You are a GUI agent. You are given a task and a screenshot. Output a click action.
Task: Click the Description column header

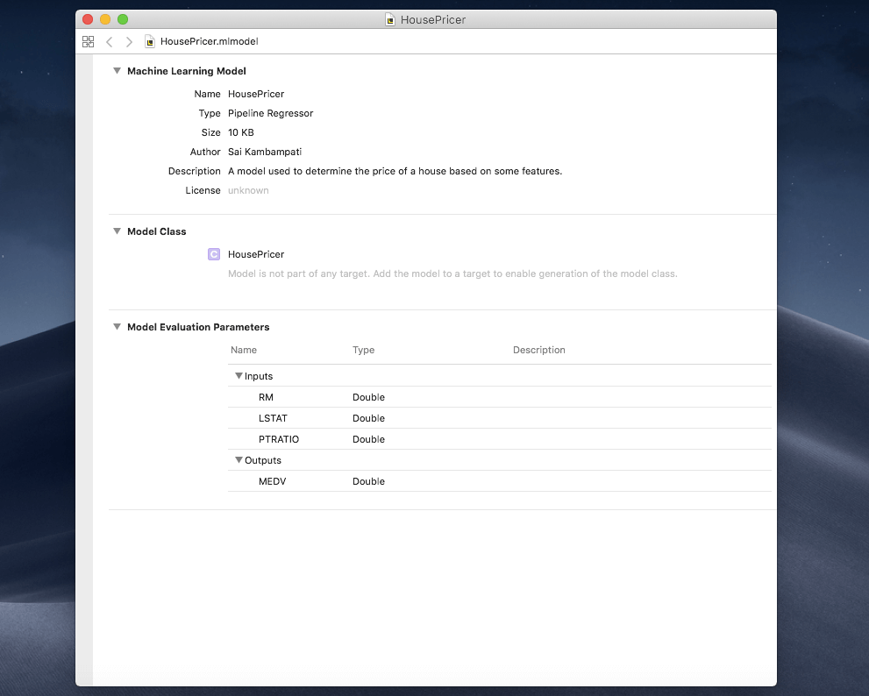coord(538,350)
